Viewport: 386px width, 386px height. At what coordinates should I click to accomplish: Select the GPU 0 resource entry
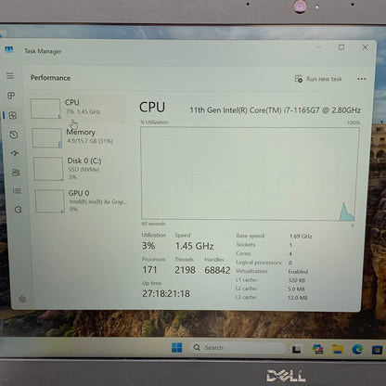(x=82, y=201)
